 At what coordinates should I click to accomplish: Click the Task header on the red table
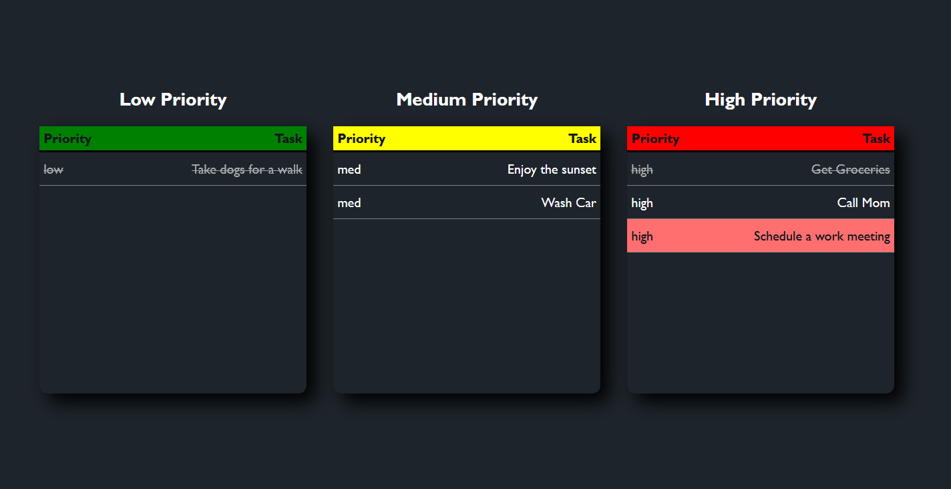(876, 138)
